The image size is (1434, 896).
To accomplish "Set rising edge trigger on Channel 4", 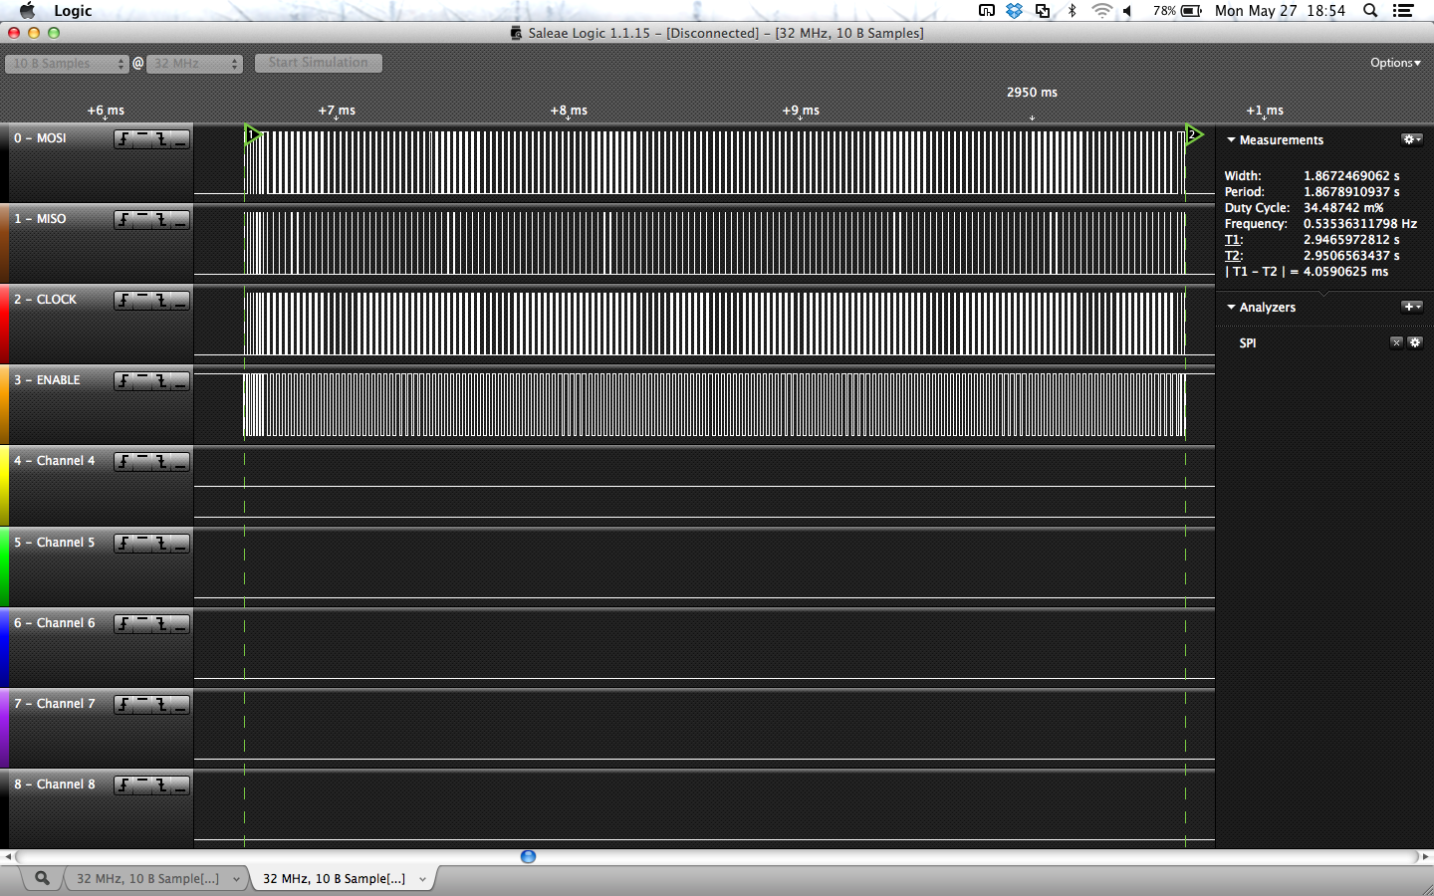I will coord(123,462).
